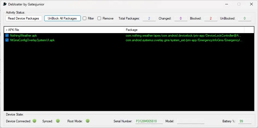258x128 pixels.
Task: Click the Total Packages label
Action: pyautogui.click(x=129, y=18)
